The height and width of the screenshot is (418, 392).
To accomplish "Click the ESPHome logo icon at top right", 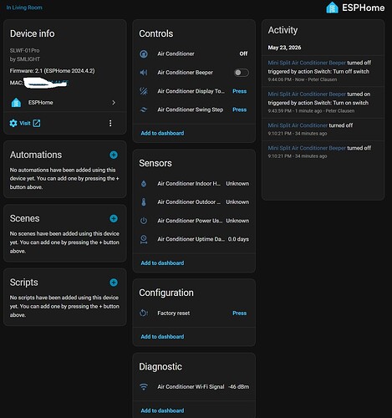I will [x=332, y=8].
